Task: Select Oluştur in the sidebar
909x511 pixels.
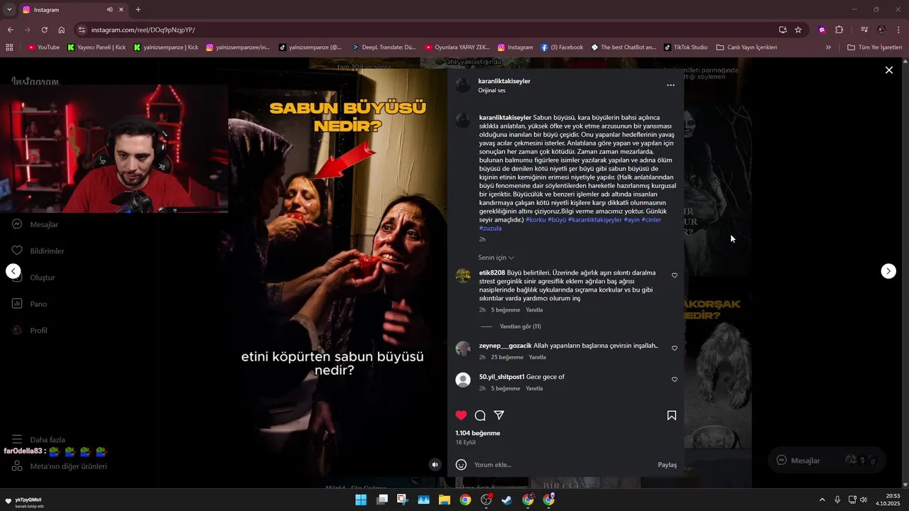Action: click(33, 278)
